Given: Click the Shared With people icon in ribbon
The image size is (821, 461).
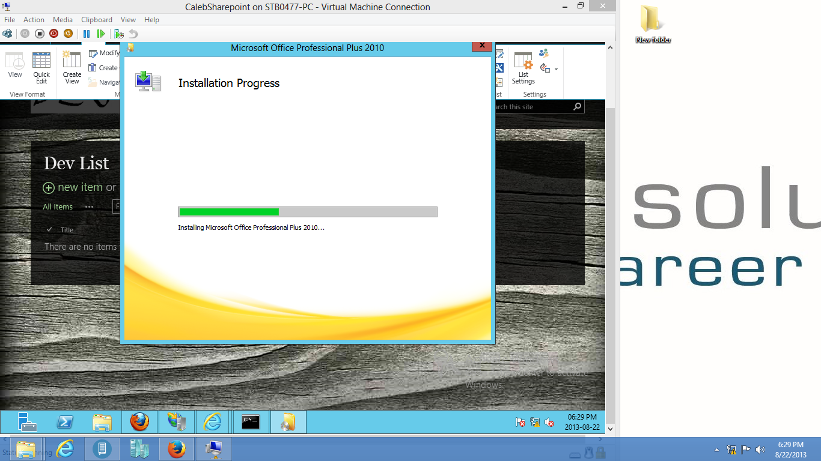Looking at the screenshot, I should coord(544,53).
